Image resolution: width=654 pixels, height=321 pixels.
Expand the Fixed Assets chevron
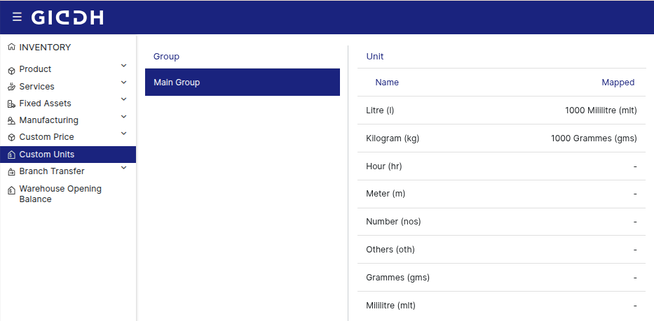click(123, 99)
